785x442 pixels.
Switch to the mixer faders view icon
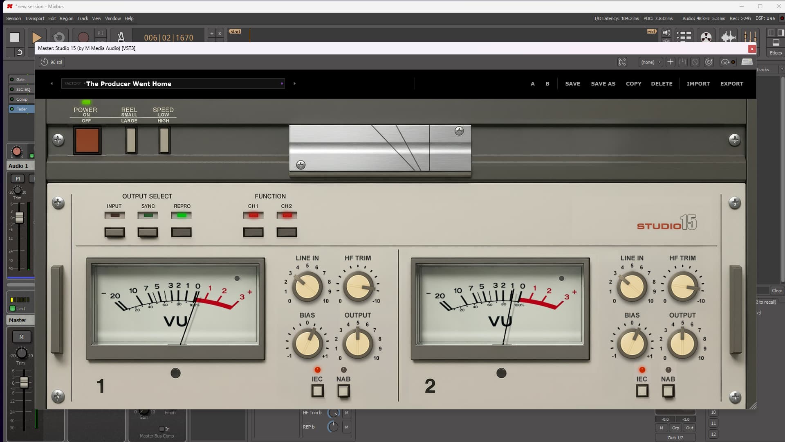[750, 37]
